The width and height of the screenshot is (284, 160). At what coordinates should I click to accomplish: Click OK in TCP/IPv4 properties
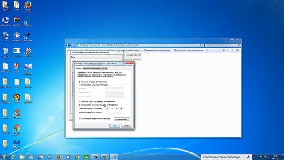[114, 126]
